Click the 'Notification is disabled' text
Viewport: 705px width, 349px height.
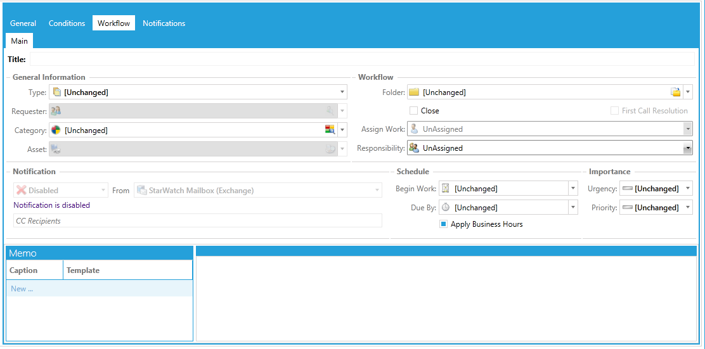(52, 205)
